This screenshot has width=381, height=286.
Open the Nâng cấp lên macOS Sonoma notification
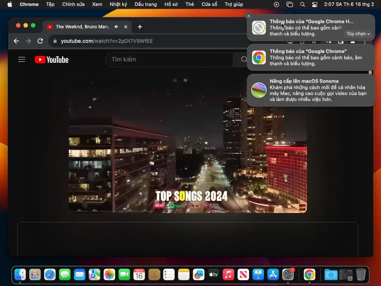click(x=311, y=90)
